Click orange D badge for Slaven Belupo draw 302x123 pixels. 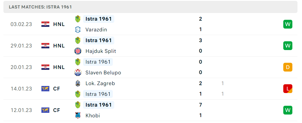288,67
